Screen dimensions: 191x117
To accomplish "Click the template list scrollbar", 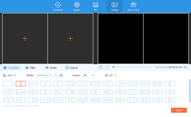I will (190, 91).
